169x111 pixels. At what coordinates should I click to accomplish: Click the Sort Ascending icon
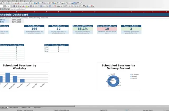[x=45, y=3]
